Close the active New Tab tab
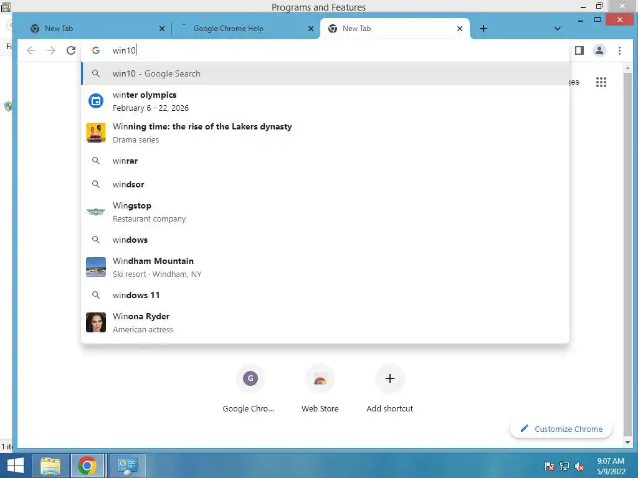The height and width of the screenshot is (478, 638). [459, 29]
